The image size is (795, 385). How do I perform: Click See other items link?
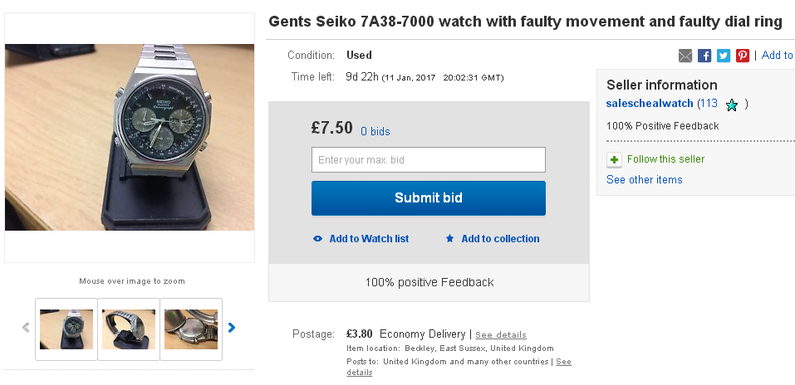[644, 180]
